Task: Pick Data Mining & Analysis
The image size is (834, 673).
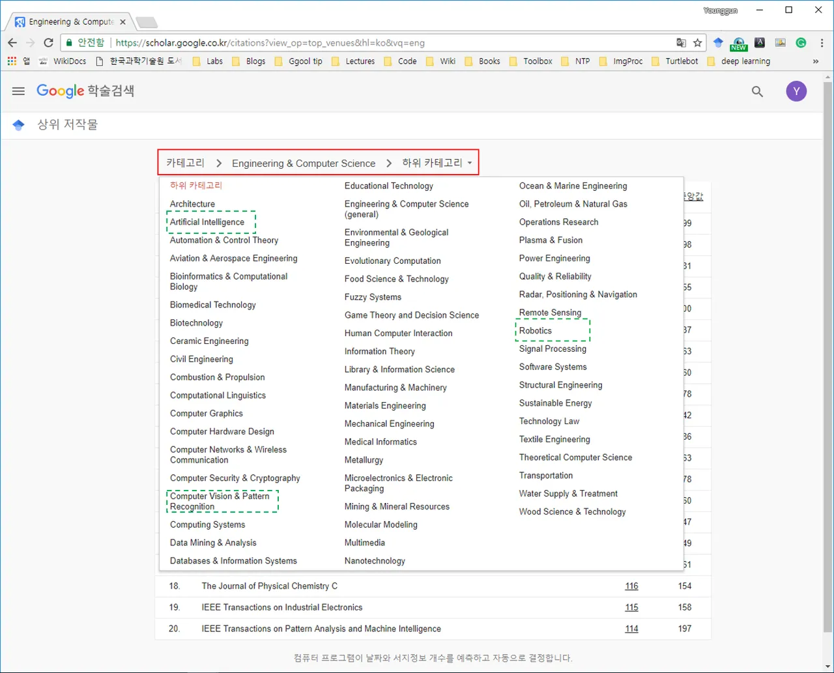Action: click(x=213, y=543)
